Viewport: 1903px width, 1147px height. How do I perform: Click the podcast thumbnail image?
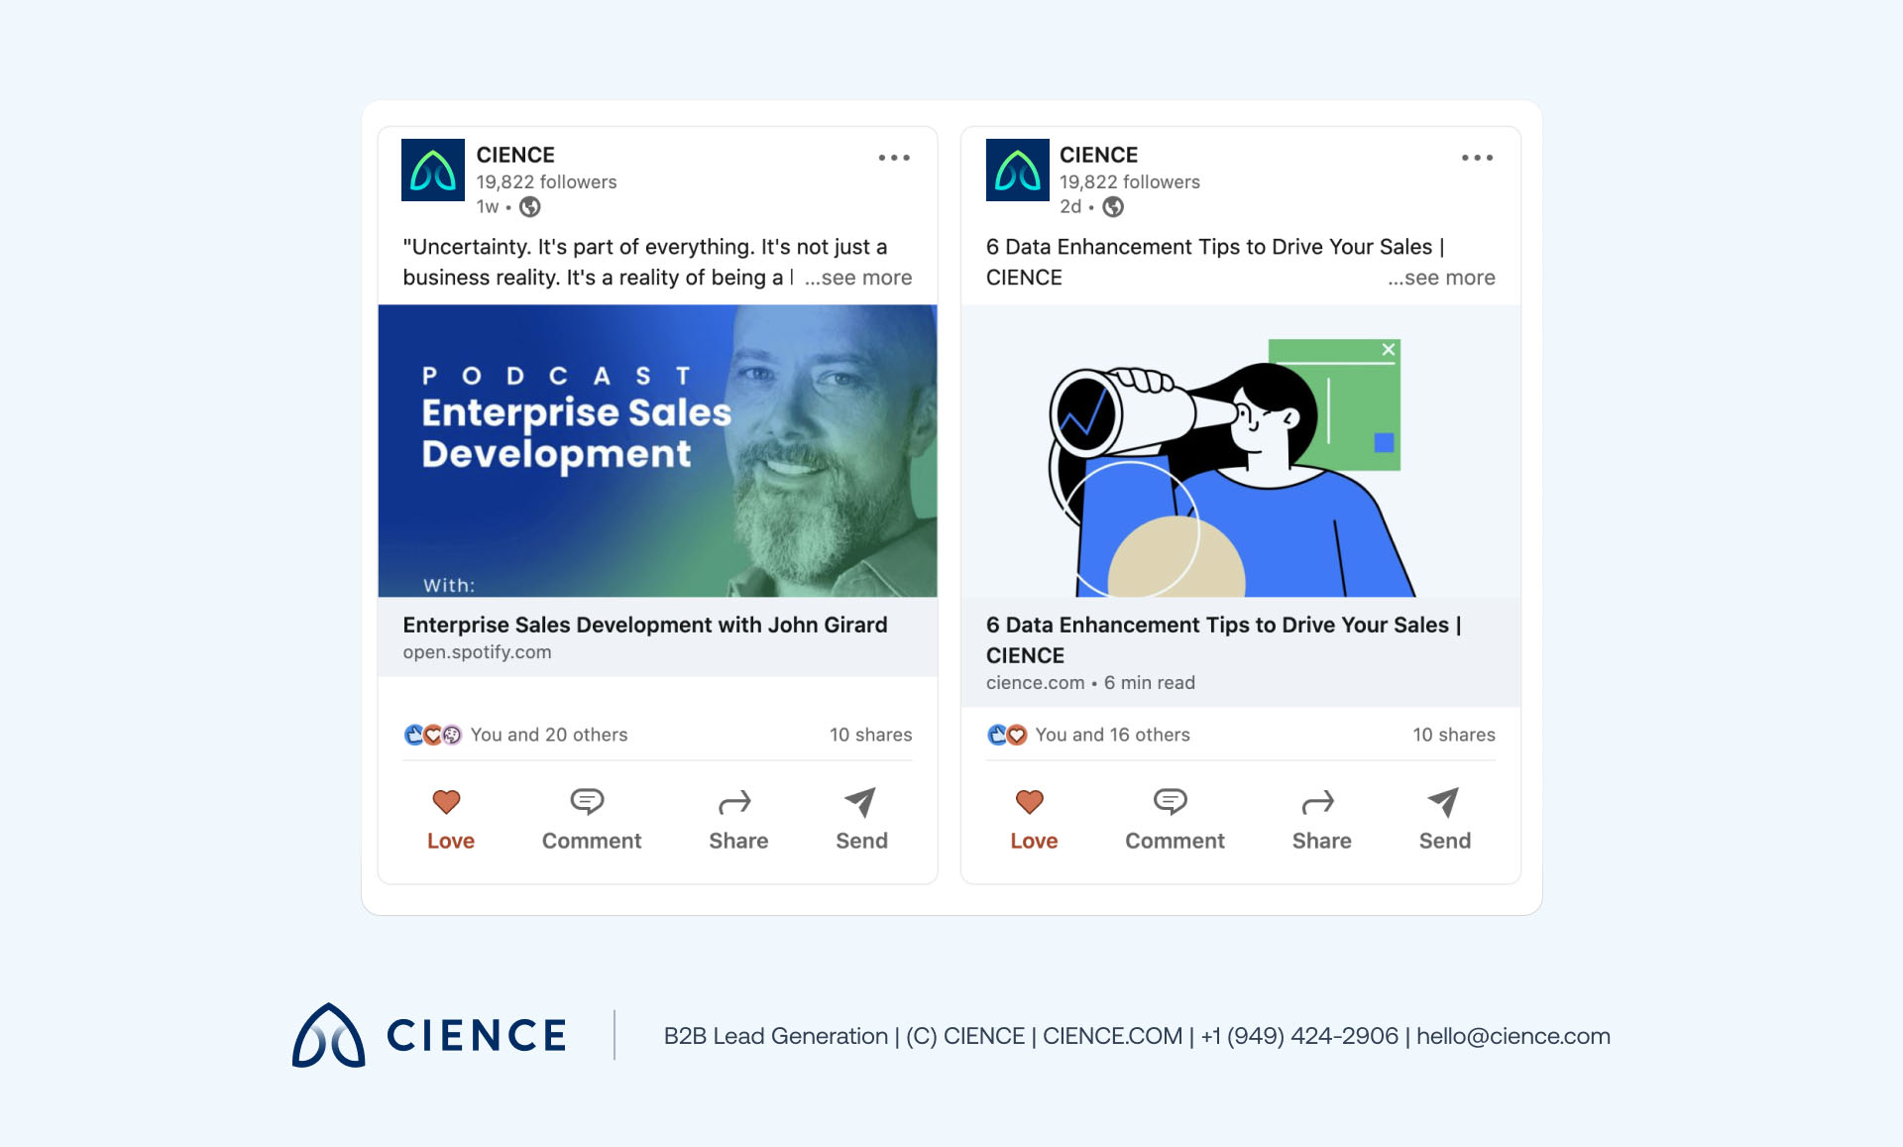click(657, 451)
